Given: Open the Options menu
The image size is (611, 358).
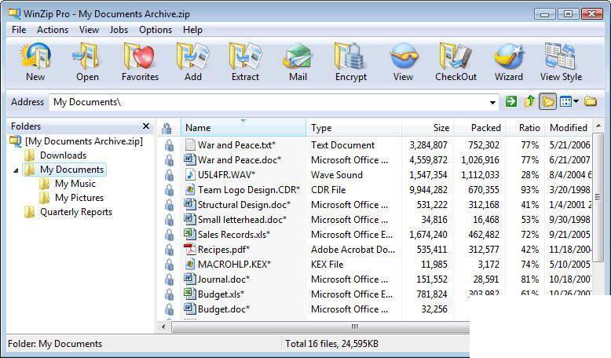Looking at the screenshot, I should point(155,30).
